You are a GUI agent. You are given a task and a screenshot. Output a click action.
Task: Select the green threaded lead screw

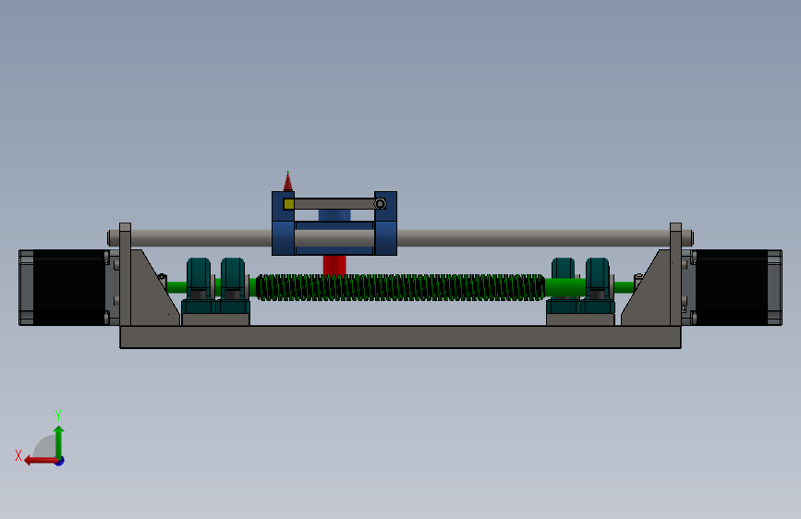click(x=400, y=287)
